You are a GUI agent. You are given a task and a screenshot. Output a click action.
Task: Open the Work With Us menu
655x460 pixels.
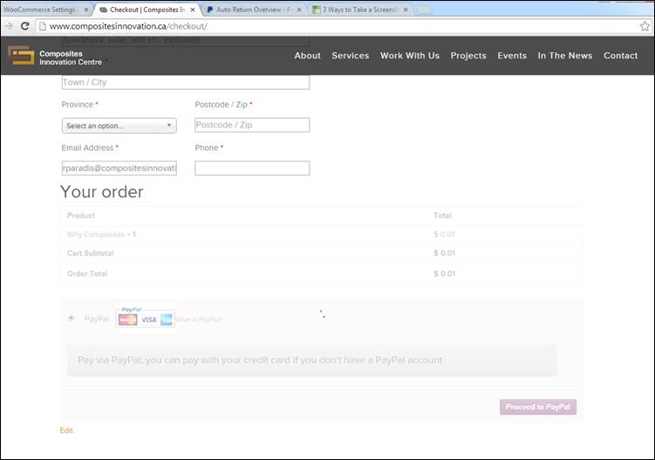409,56
